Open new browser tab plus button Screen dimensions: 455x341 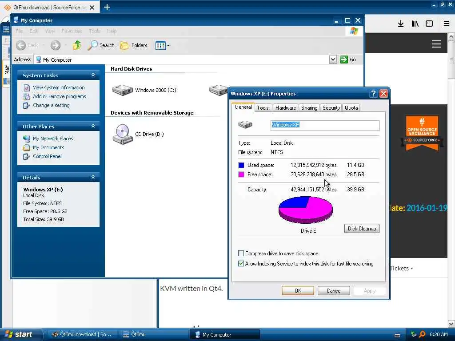click(x=107, y=7)
